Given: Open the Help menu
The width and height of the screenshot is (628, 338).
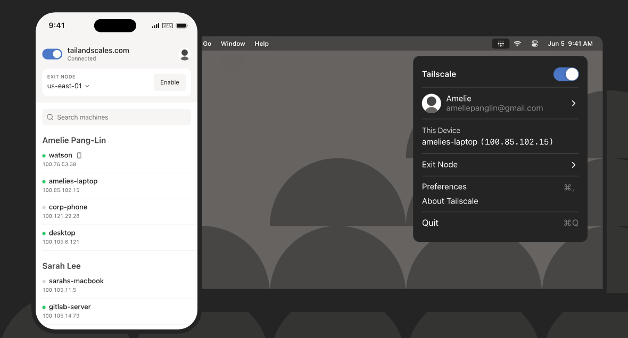Looking at the screenshot, I should click(261, 44).
